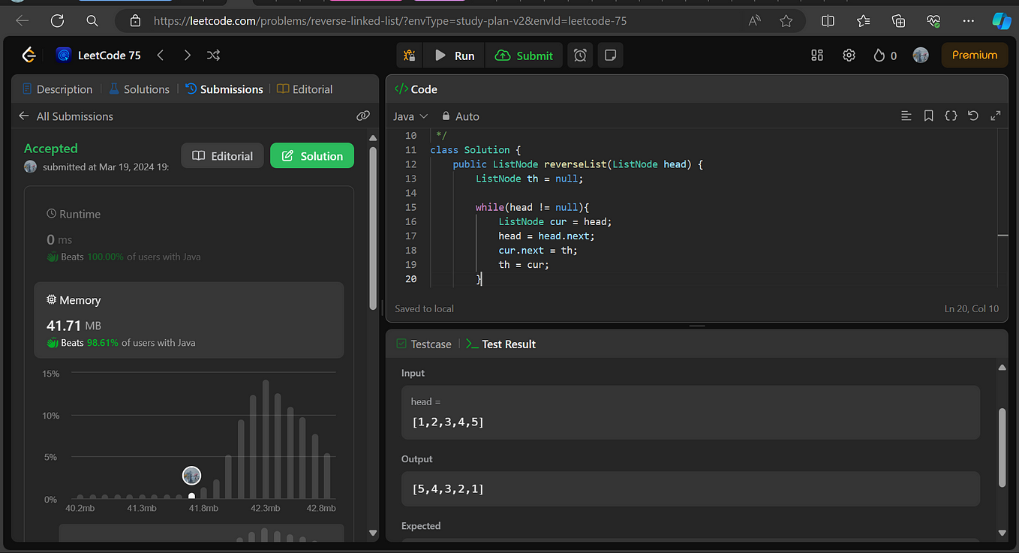Open browser Collections
The height and width of the screenshot is (553, 1019).
coord(898,21)
